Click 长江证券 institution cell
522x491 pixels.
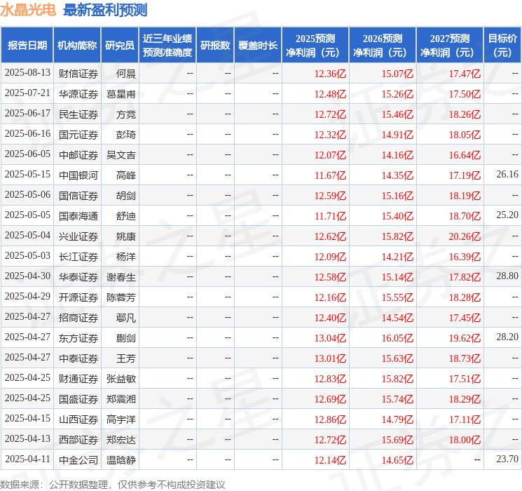(x=78, y=256)
